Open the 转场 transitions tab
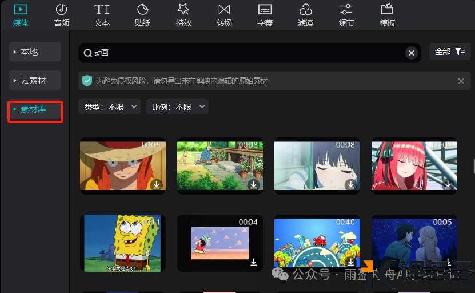 click(224, 15)
